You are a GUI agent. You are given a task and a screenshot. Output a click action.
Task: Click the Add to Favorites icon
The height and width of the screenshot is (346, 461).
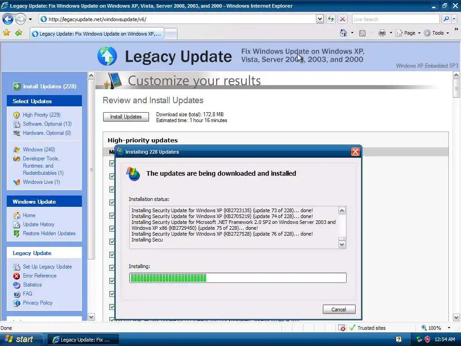click(19, 32)
